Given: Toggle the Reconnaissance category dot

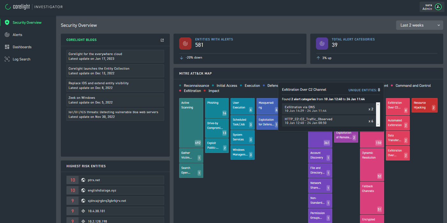Looking at the screenshot, I should tap(180, 85).
